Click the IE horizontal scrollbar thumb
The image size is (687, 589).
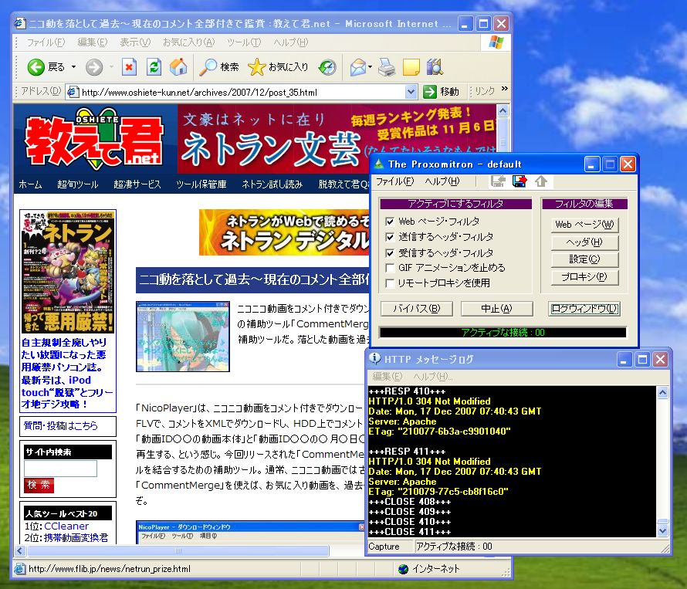(178, 550)
